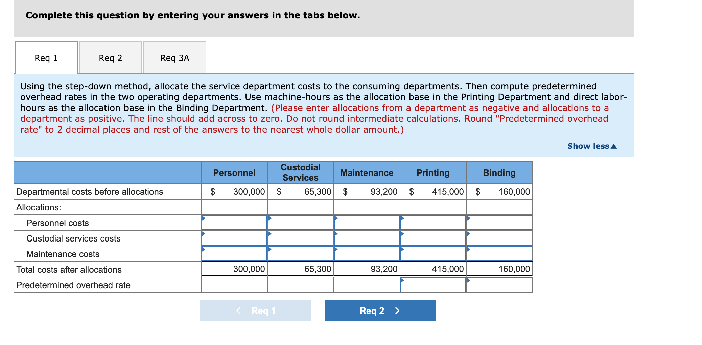Switch to the Req 2 tab
The height and width of the screenshot is (345, 702).
point(111,57)
